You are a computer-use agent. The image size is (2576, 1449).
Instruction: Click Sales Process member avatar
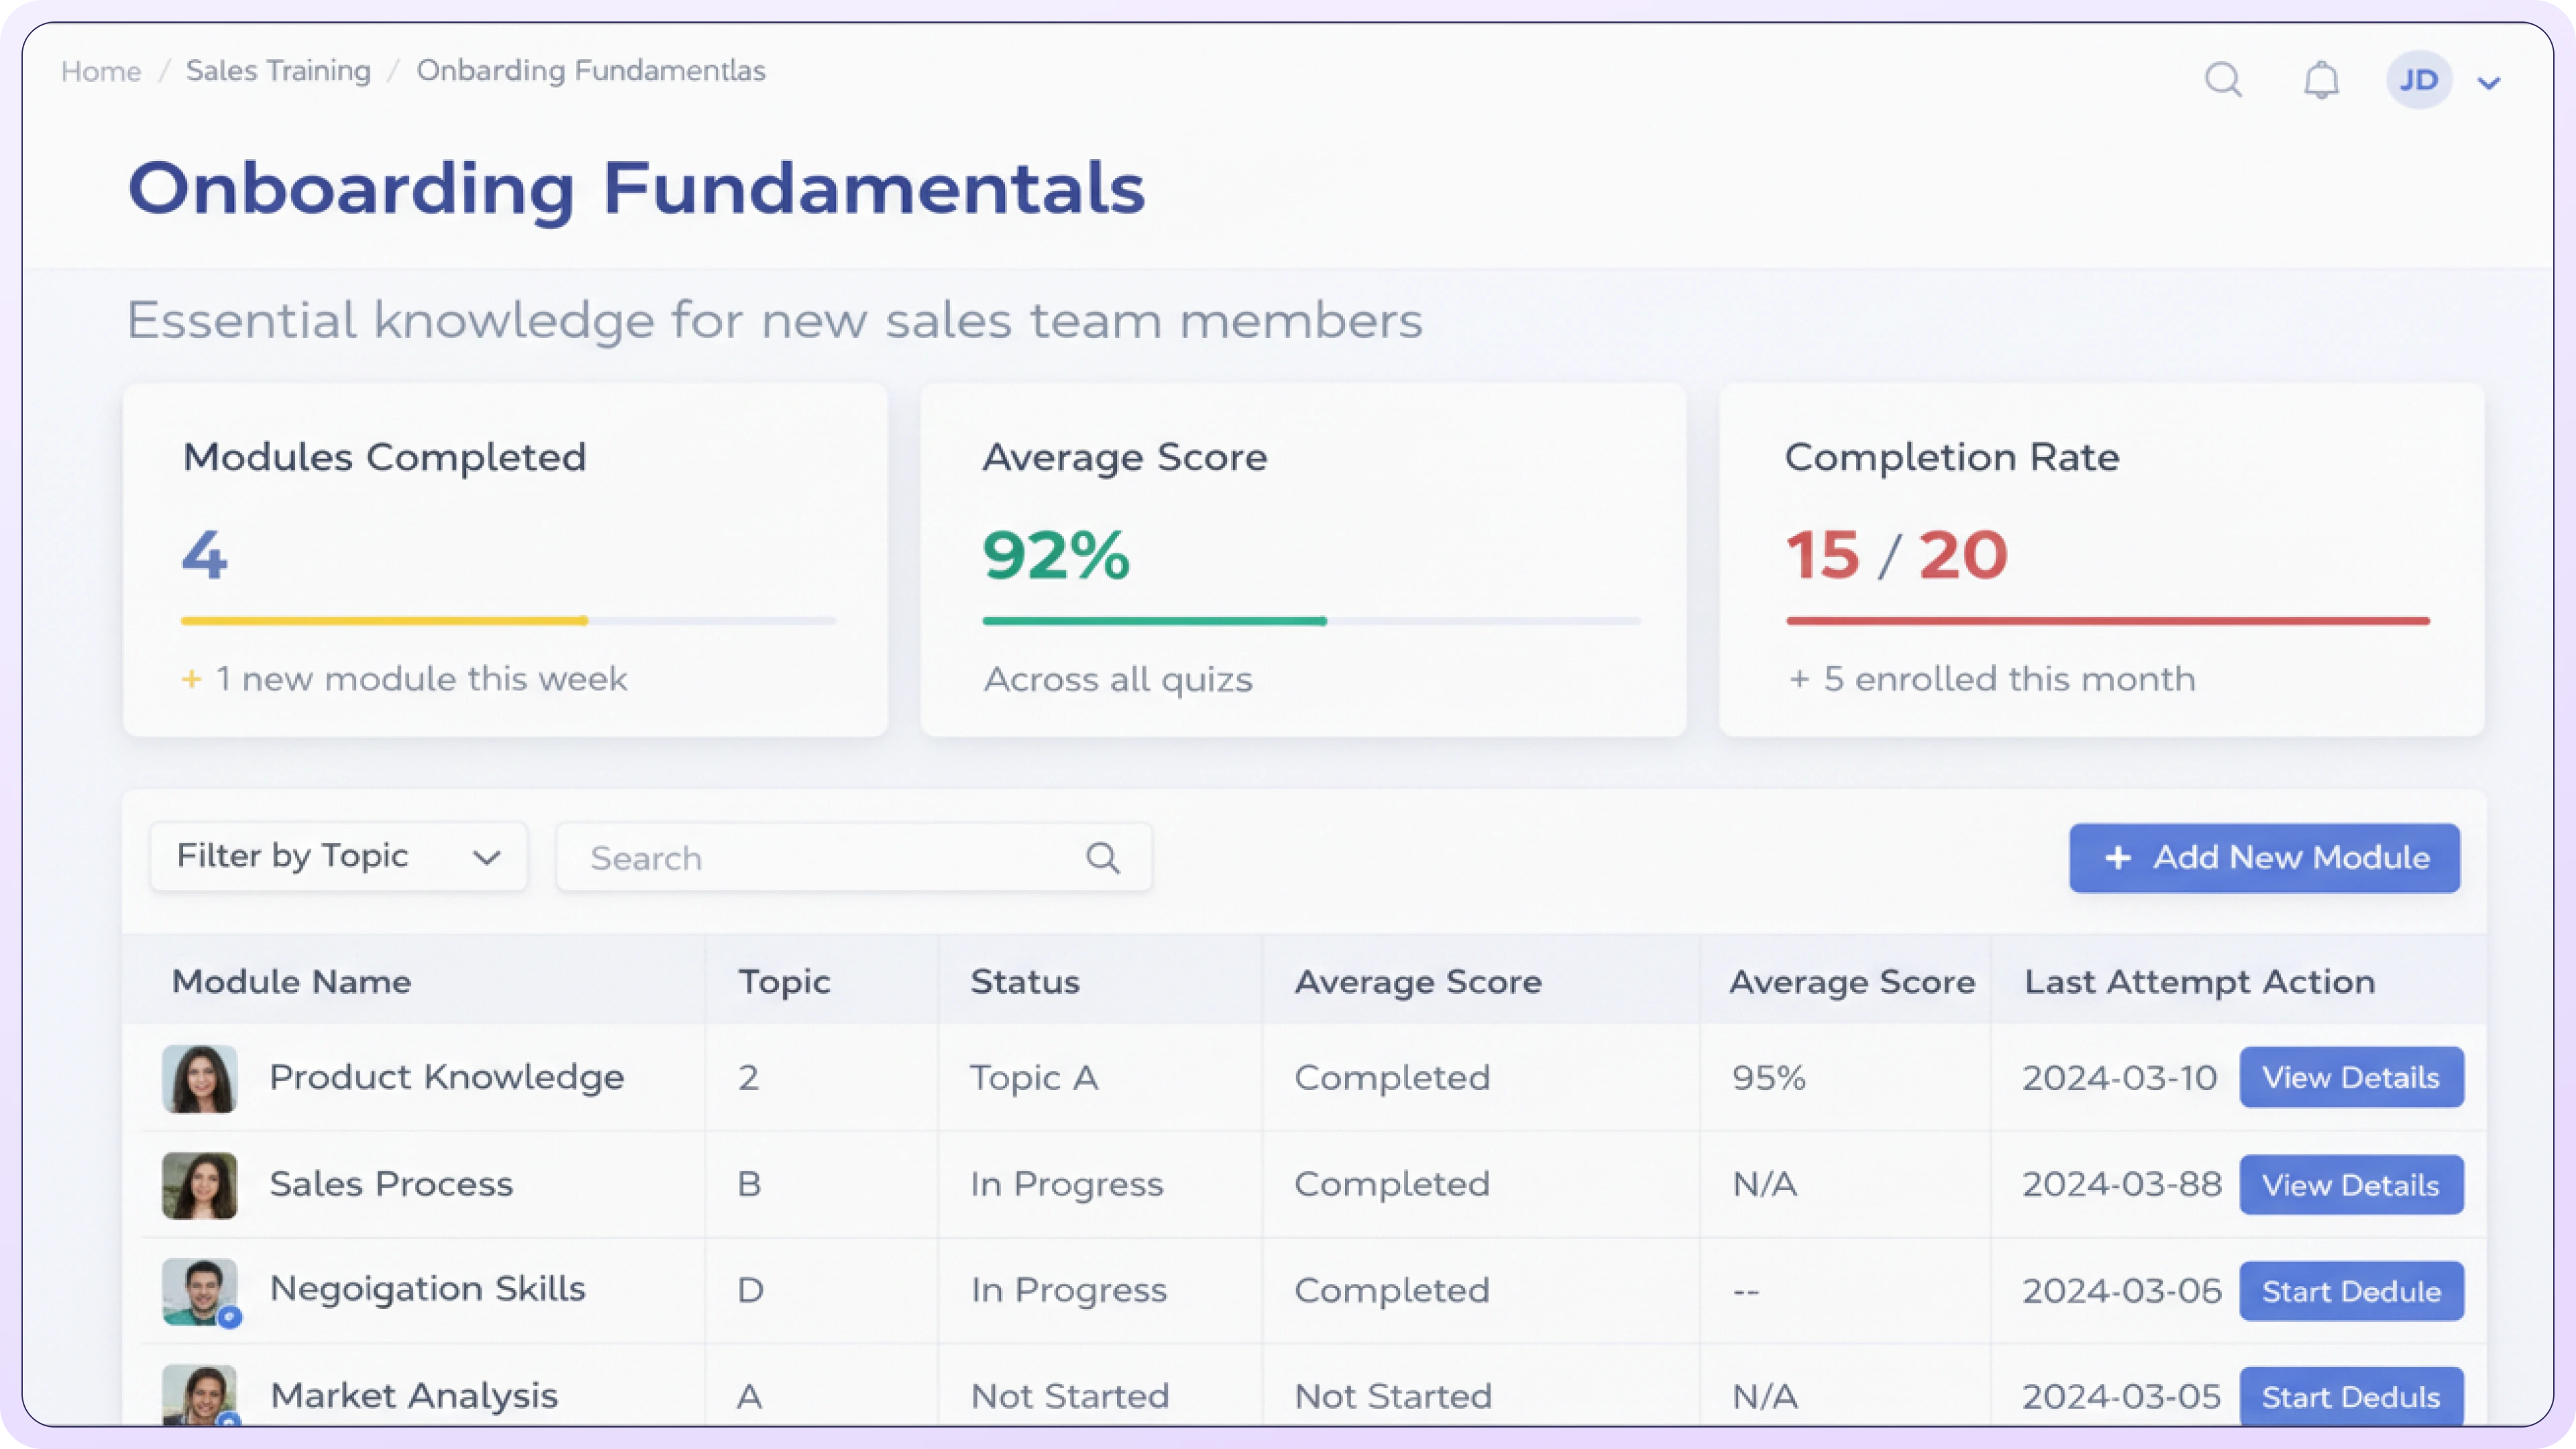tap(199, 1186)
